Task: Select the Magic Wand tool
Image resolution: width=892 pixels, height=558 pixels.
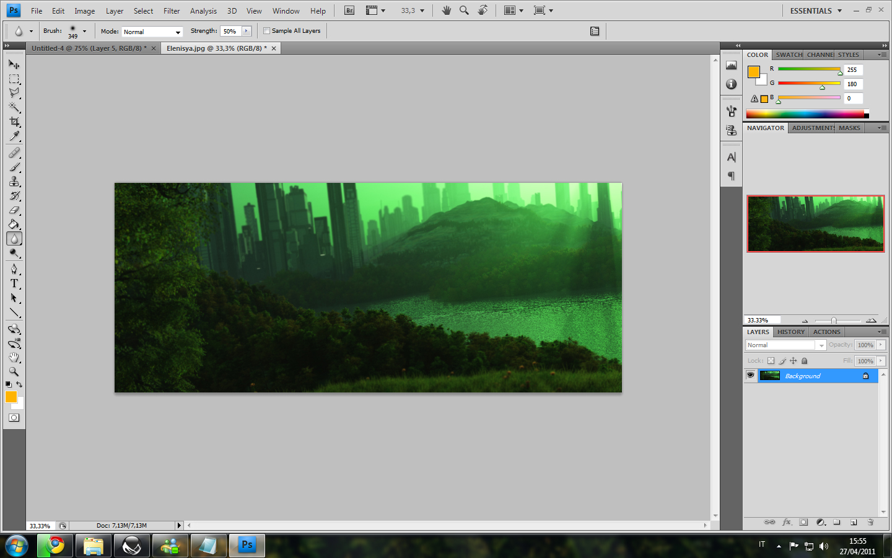Action: pyautogui.click(x=14, y=107)
